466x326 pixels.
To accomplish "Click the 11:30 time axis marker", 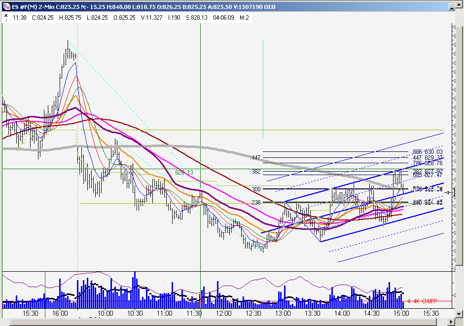I will click(x=194, y=313).
